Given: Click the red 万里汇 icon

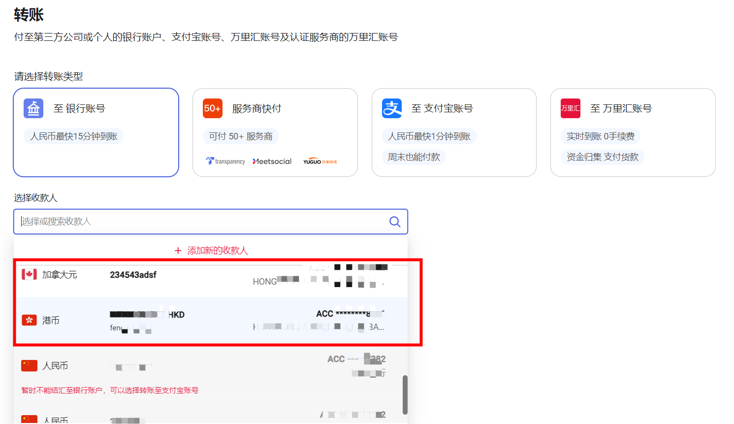Looking at the screenshot, I should click(570, 108).
